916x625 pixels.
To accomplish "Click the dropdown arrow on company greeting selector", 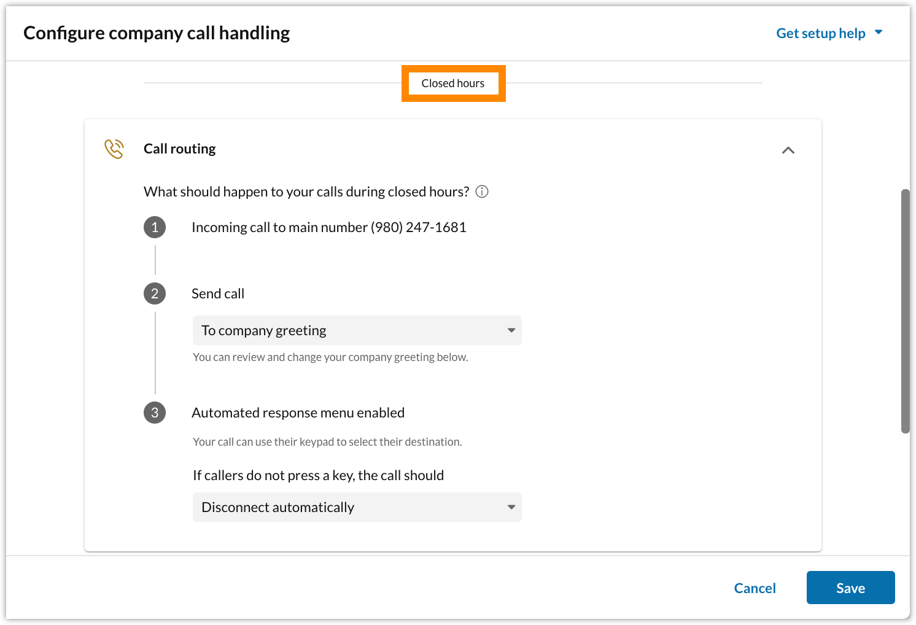I will click(511, 330).
